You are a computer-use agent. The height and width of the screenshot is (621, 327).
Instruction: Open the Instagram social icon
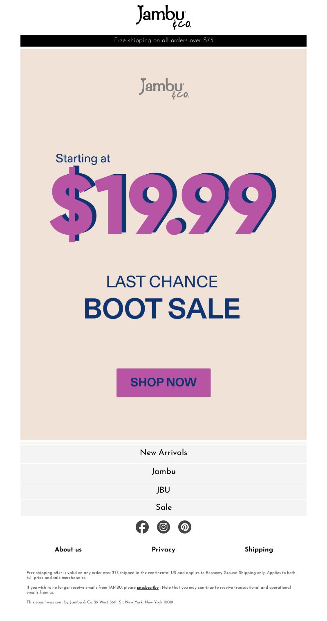coord(163,527)
